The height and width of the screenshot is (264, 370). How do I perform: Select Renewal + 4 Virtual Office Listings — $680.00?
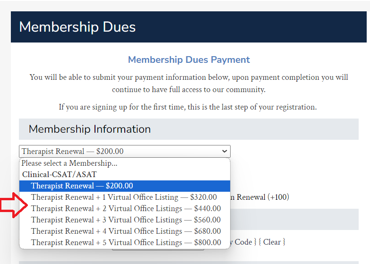pos(126,231)
